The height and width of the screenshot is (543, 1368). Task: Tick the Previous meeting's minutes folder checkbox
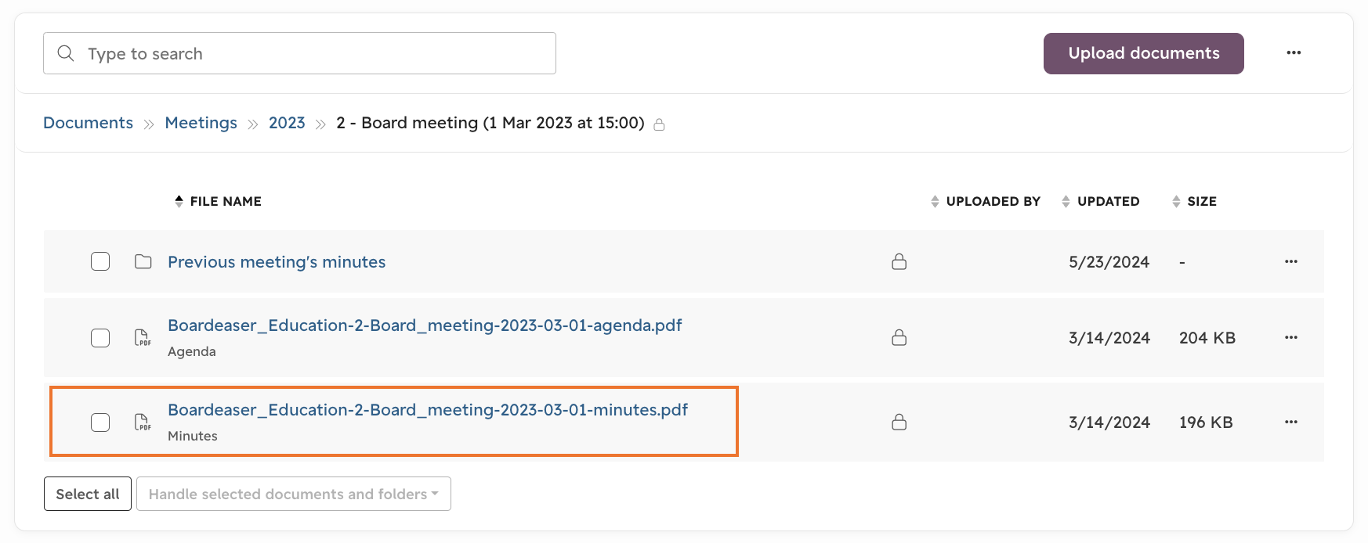pyautogui.click(x=100, y=261)
